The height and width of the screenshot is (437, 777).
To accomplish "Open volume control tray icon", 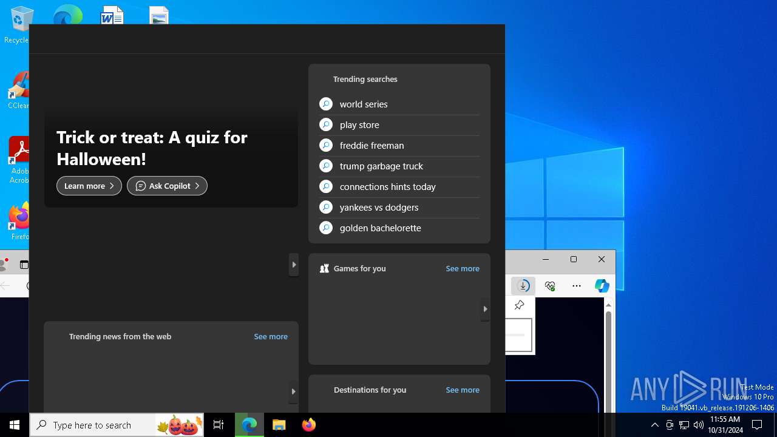I will pyautogui.click(x=699, y=425).
